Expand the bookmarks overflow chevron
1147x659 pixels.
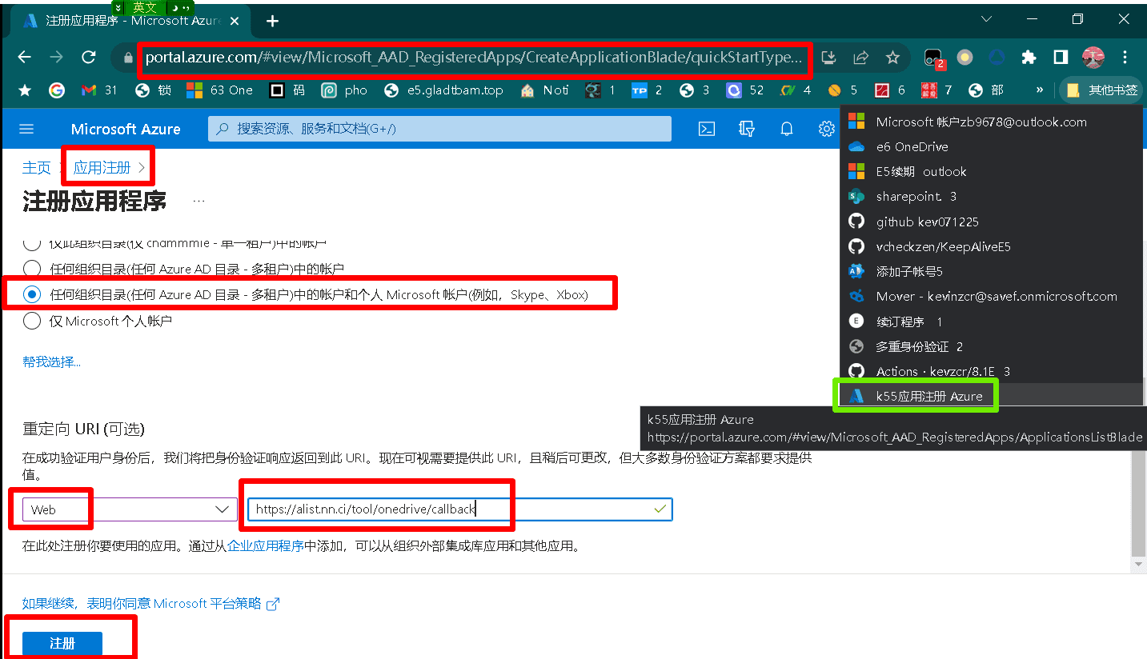[1040, 90]
